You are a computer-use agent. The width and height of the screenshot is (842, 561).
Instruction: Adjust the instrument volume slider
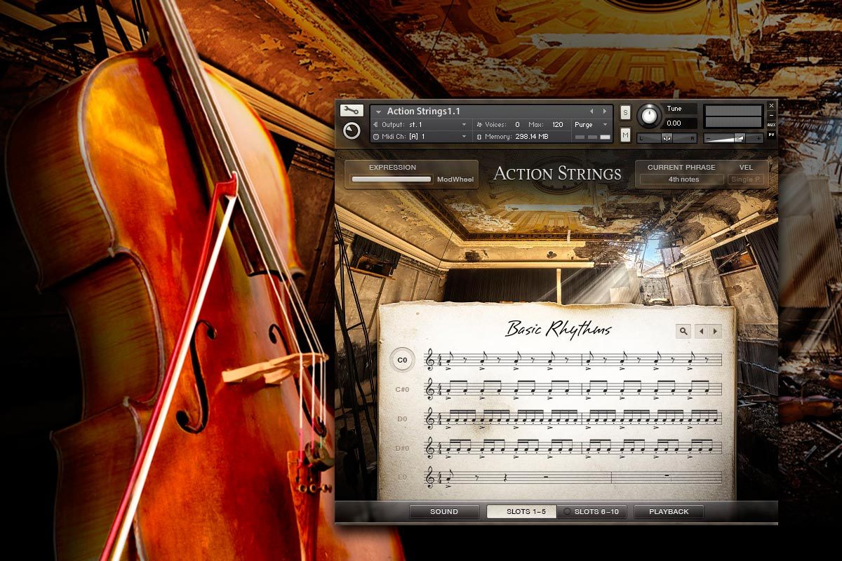pos(733,138)
